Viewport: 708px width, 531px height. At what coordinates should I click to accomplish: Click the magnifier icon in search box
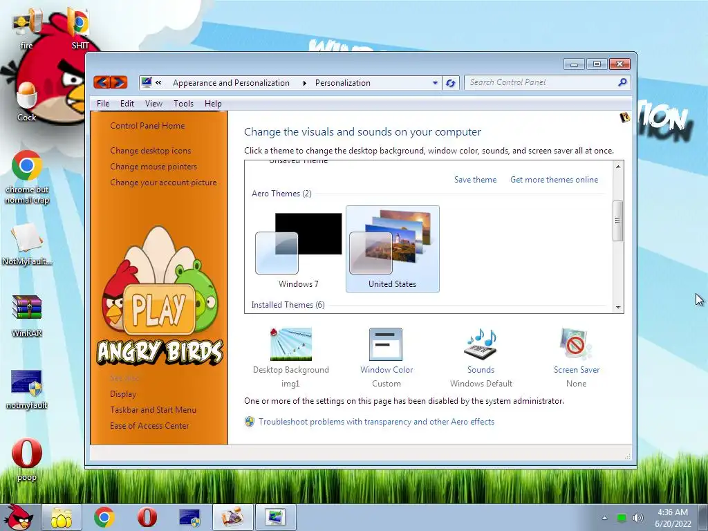622,82
